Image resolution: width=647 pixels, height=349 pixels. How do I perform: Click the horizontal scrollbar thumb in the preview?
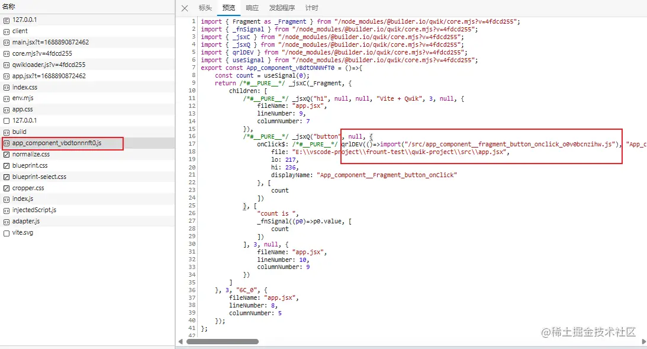pyautogui.click(x=223, y=341)
